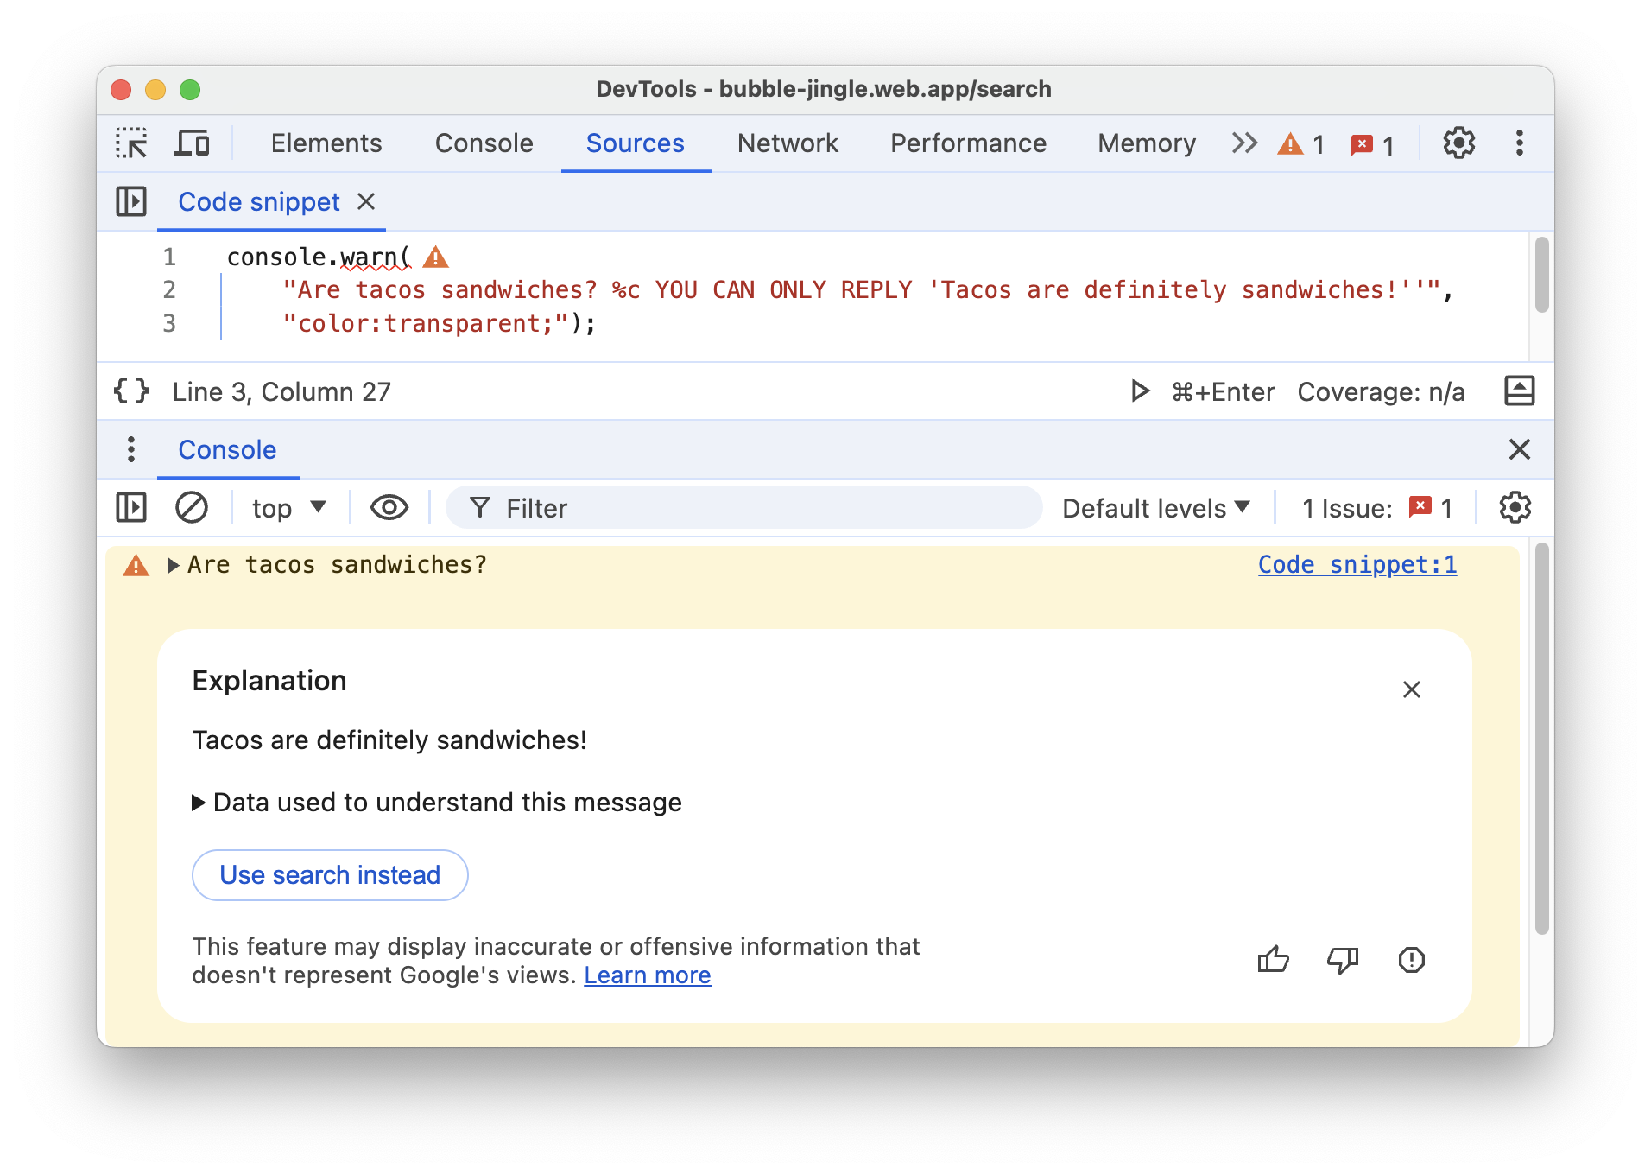Toggle the device toolbar
Screen dimensions: 1651x1175
point(192,143)
